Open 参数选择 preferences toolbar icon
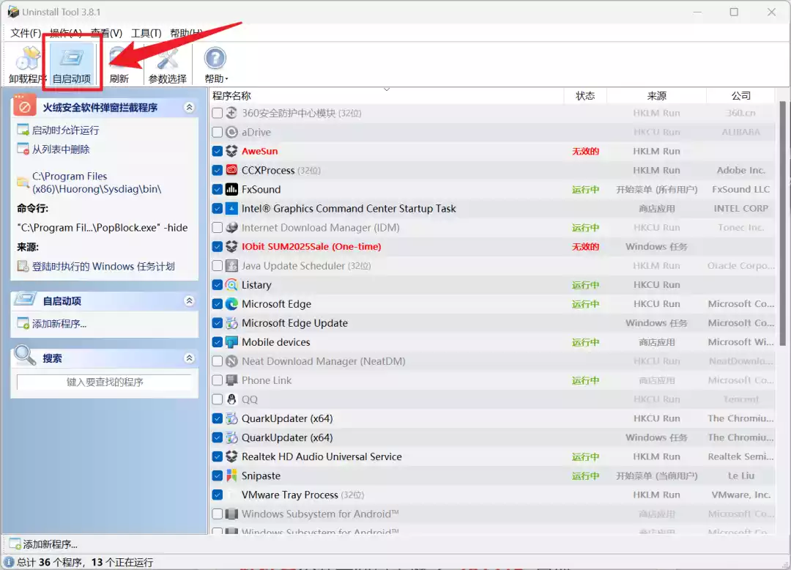Viewport: 791px width, 570px height. coord(168,60)
